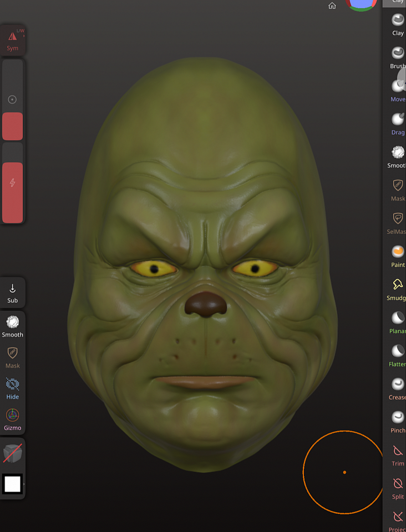This screenshot has width=406, height=532.
Task: Select the Trim tool
Action: coord(398,454)
